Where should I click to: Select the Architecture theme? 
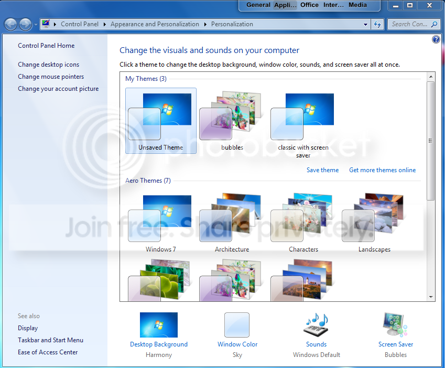(232, 223)
